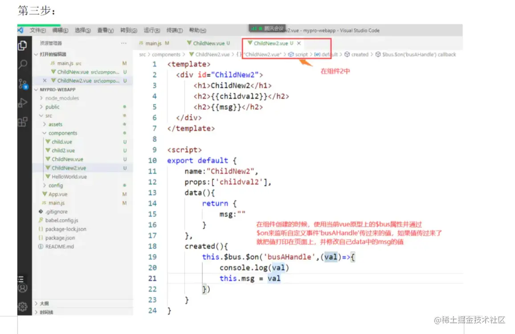Open the 选择(S) menu
This screenshot has height=334, width=515.
click(82, 30)
